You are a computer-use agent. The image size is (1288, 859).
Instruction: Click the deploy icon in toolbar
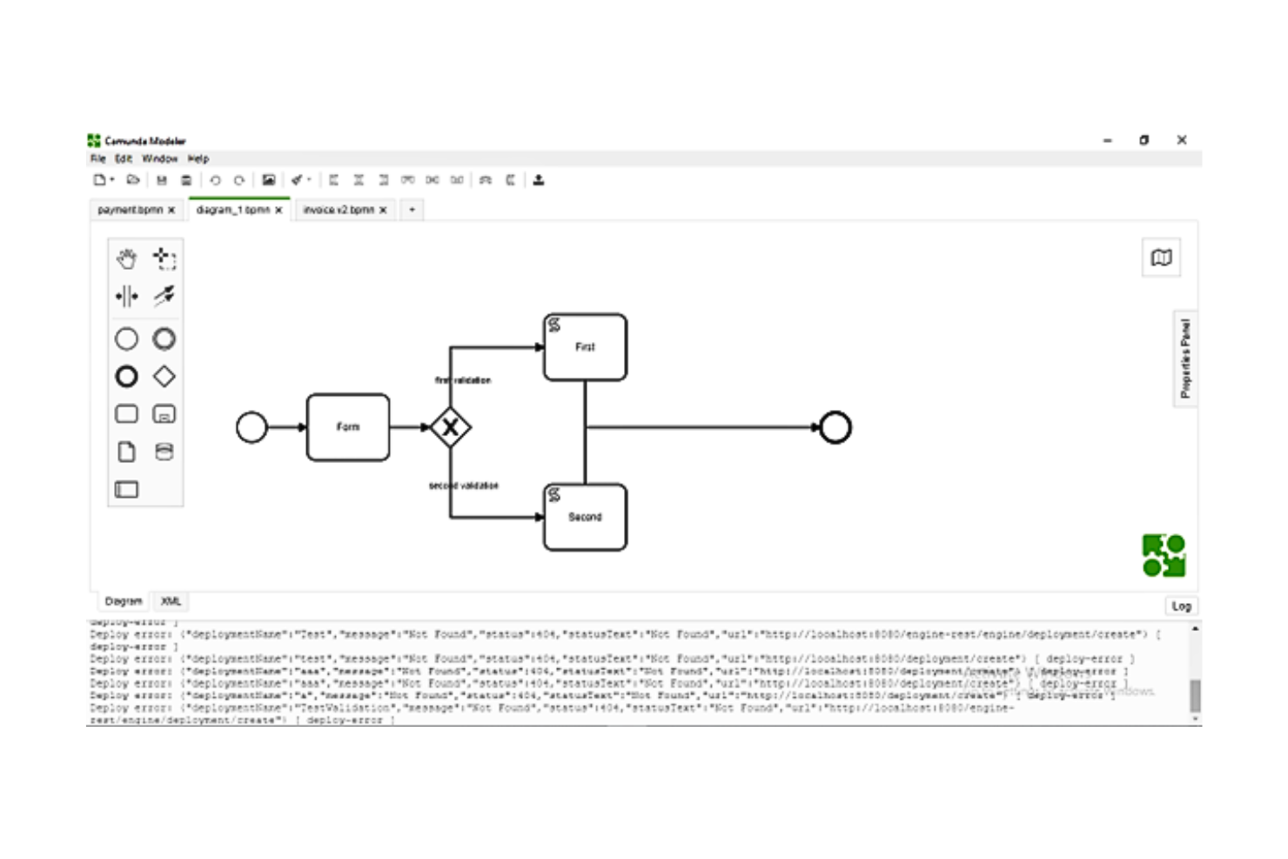[x=539, y=180]
